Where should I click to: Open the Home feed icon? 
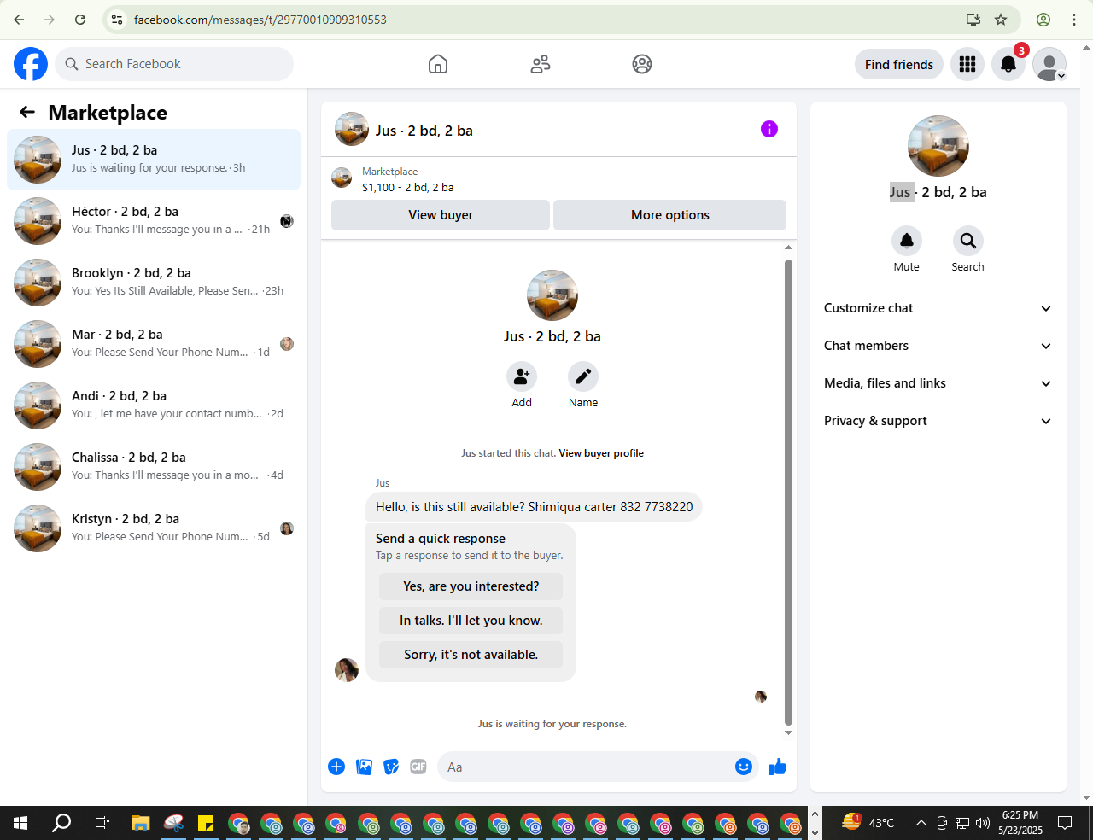438,64
